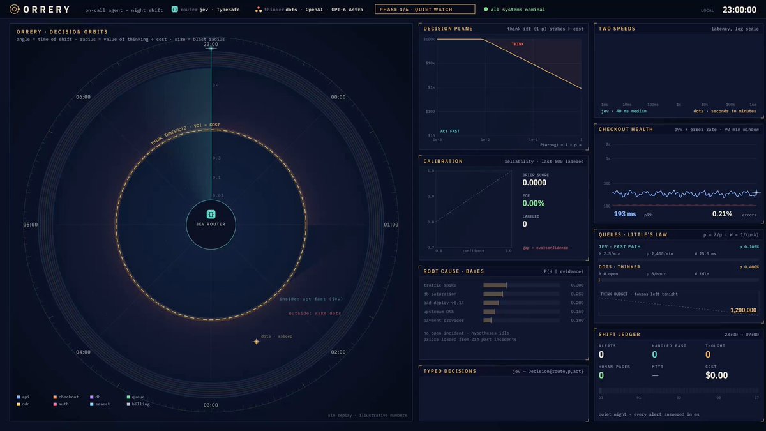
Task: Click the queue legend swatch
Action: 128,397
